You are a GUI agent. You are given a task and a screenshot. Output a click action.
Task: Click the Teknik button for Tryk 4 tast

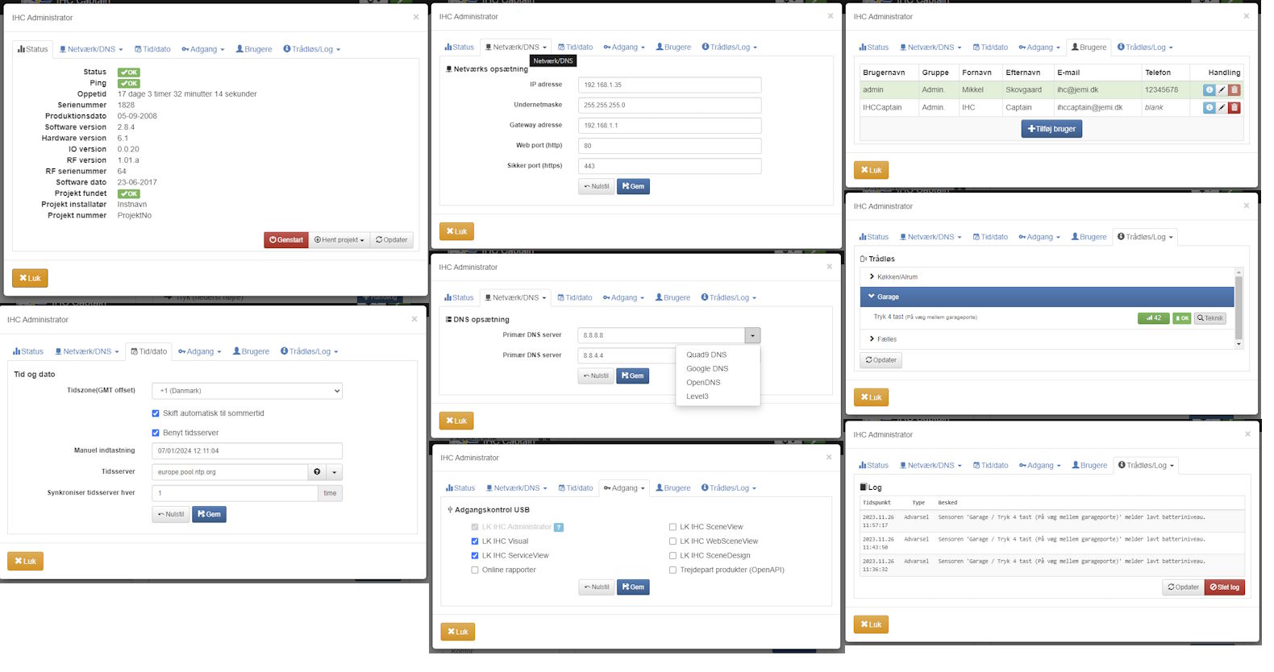click(1210, 318)
